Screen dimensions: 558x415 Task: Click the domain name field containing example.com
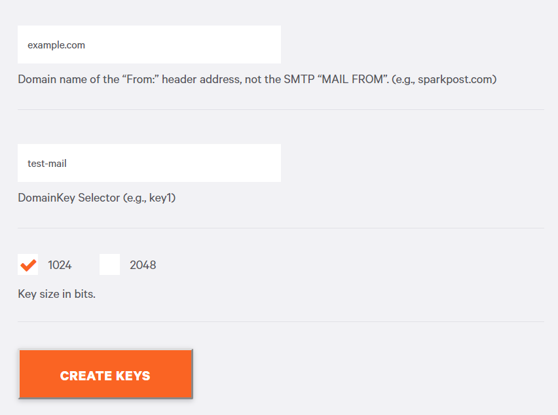tap(149, 45)
